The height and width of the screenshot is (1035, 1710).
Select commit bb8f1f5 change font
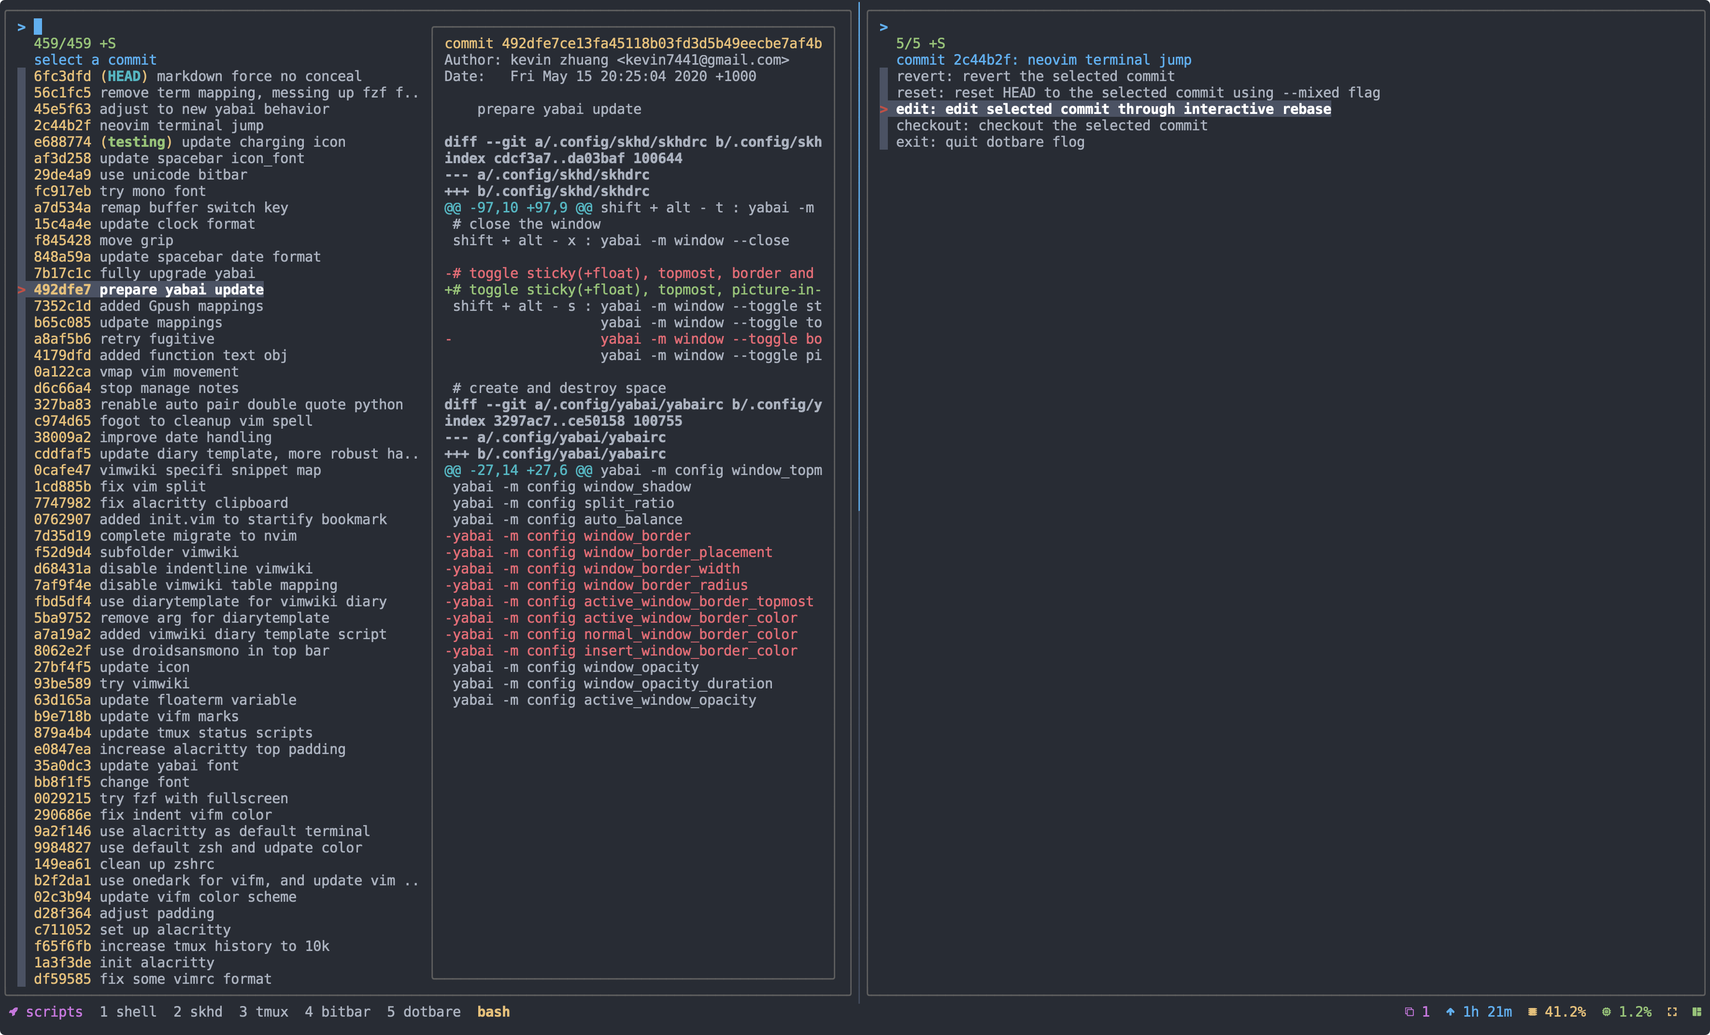112,783
